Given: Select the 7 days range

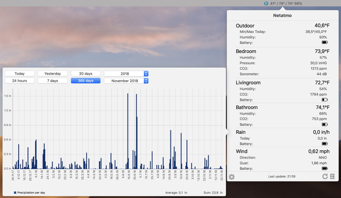Looking at the screenshot, I should point(53,81).
